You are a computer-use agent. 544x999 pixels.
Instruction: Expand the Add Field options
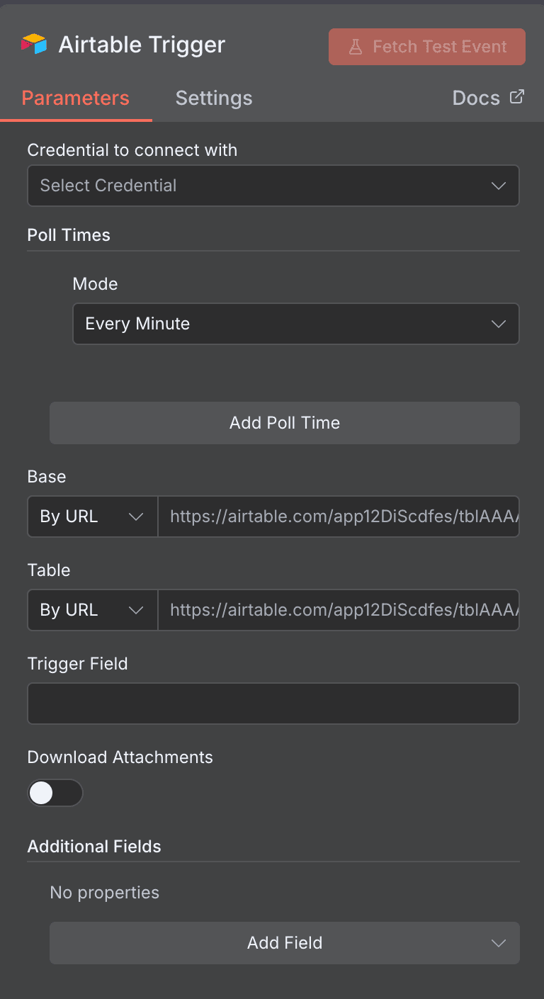pyautogui.click(x=284, y=942)
